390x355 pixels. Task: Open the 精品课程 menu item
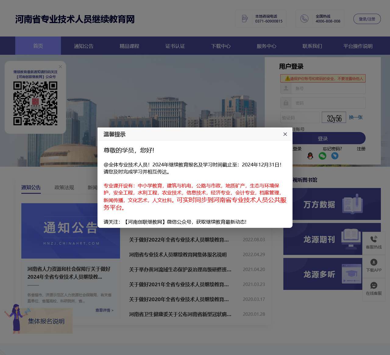[x=129, y=46]
